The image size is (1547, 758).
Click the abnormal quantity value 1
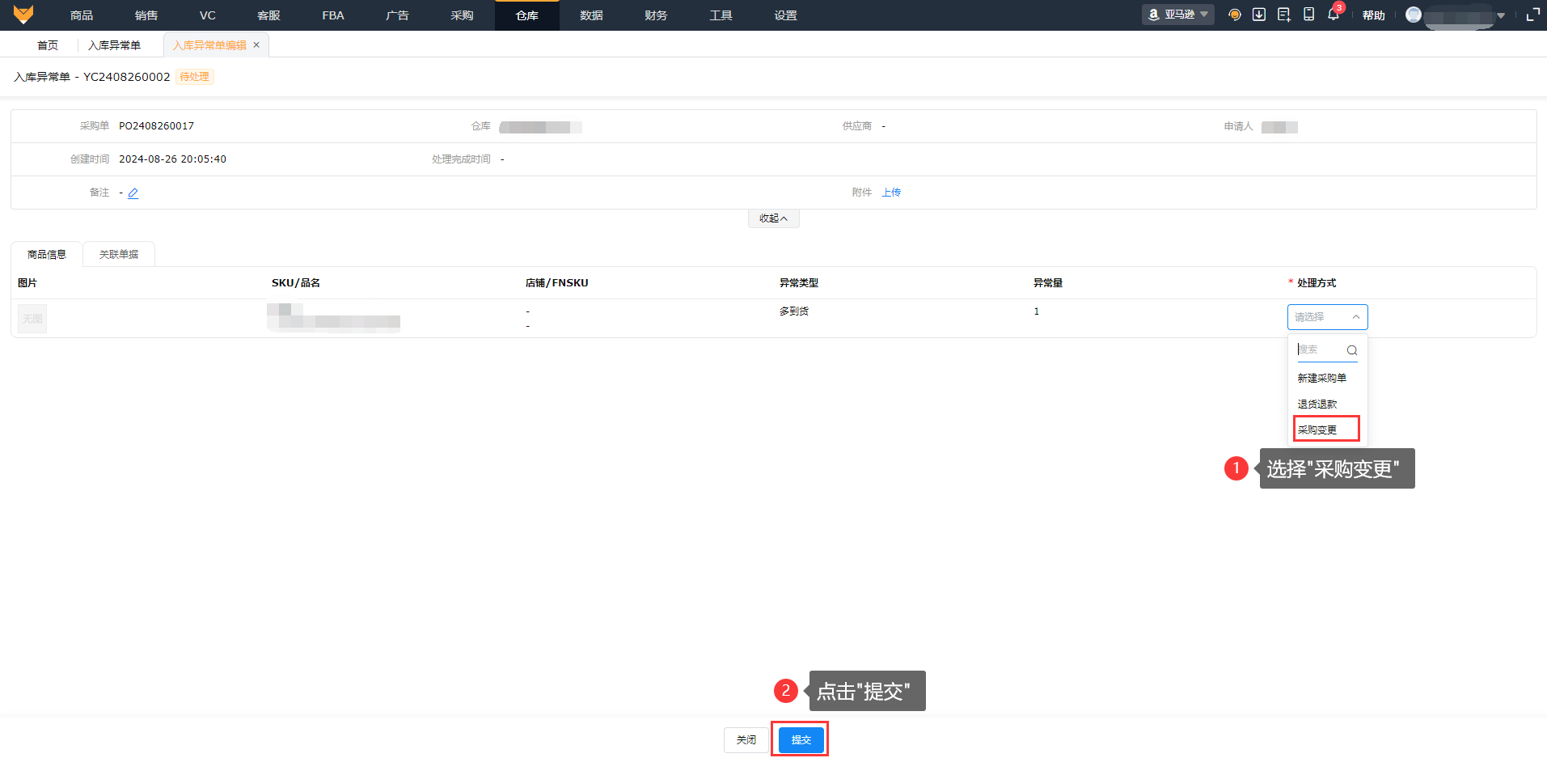pyautogui.click(x=1036, y=311)
